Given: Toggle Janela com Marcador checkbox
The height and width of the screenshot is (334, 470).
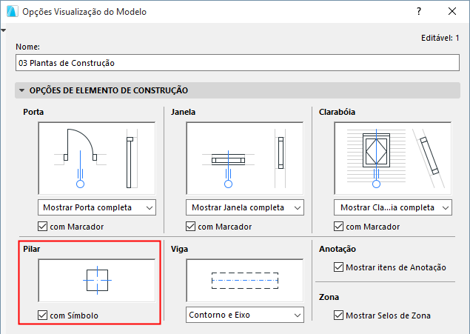Looking at the screenshot, I should [191, 227].
